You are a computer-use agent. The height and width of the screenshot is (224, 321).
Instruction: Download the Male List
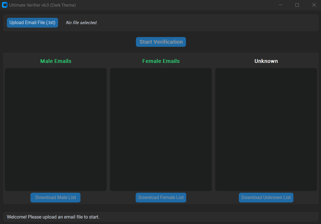[x=55, y=198]
